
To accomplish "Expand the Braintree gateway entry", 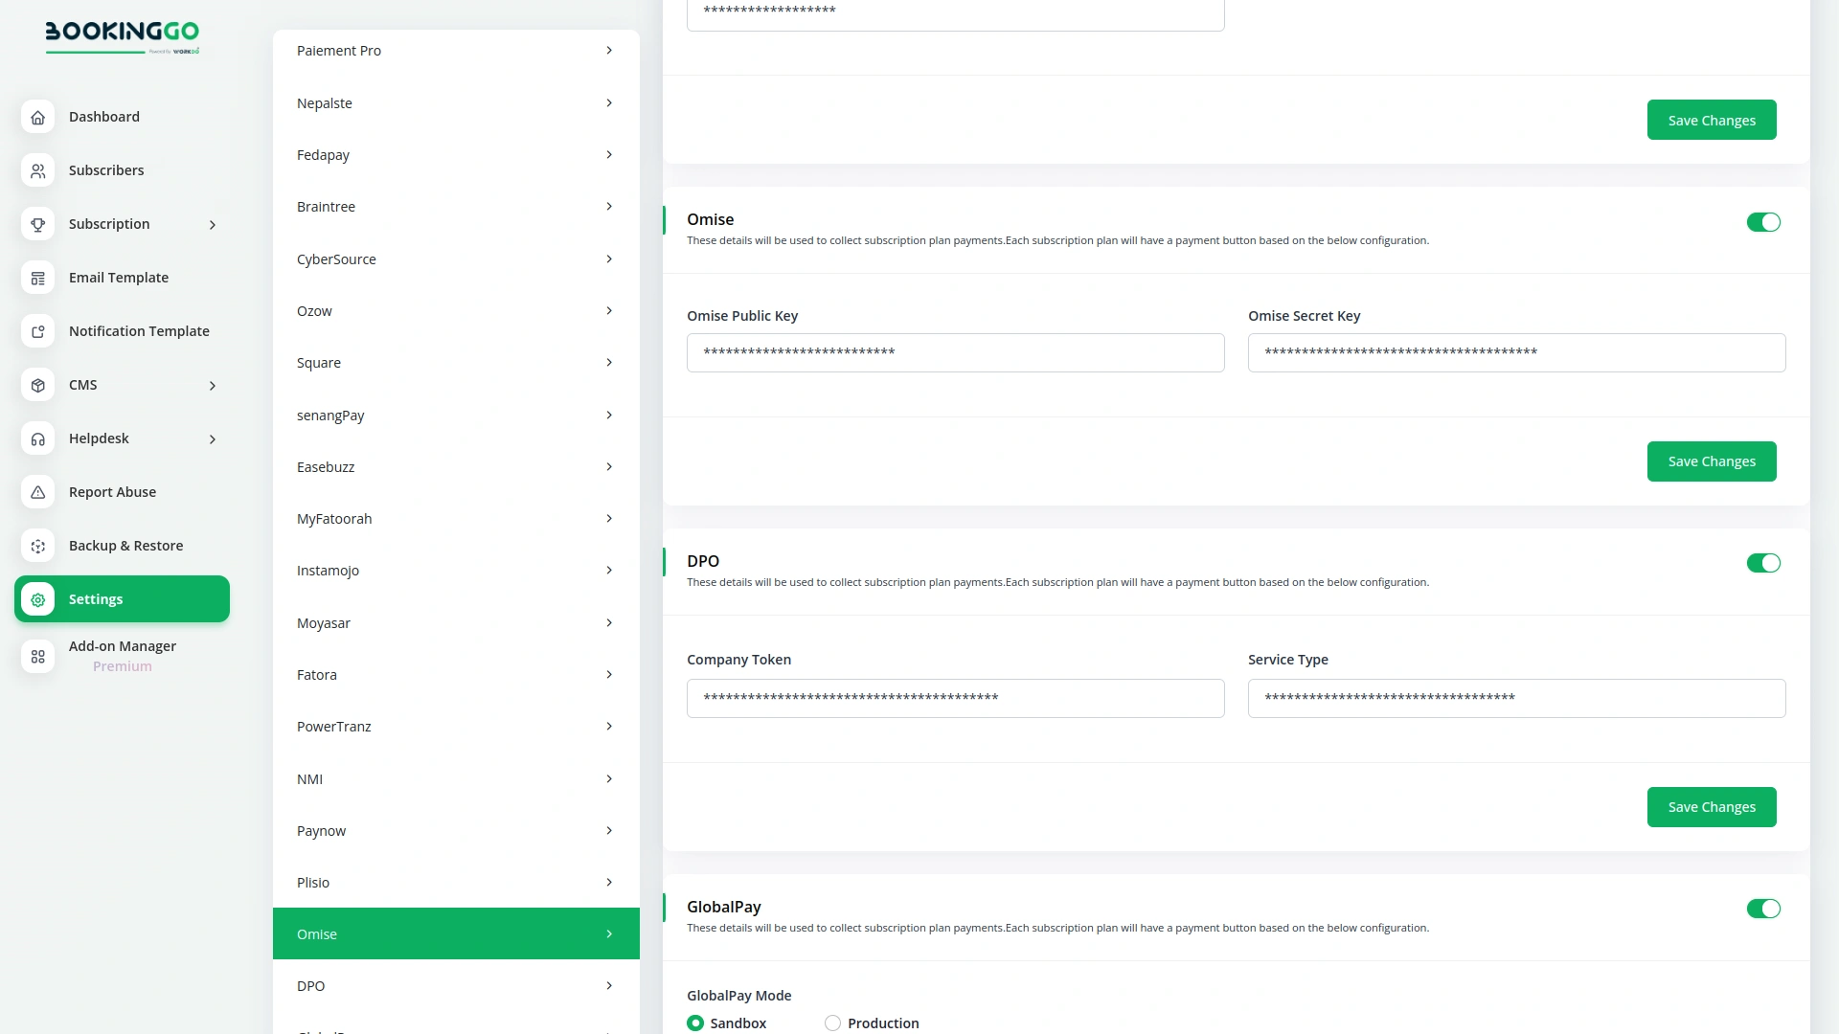I will point(455,206).
